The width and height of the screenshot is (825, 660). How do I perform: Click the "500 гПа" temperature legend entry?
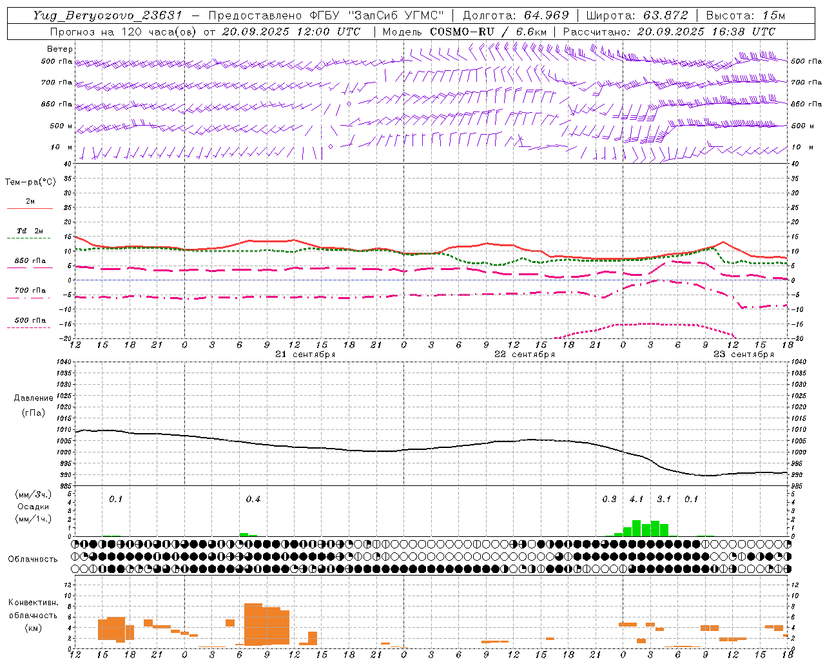(30, 320)
